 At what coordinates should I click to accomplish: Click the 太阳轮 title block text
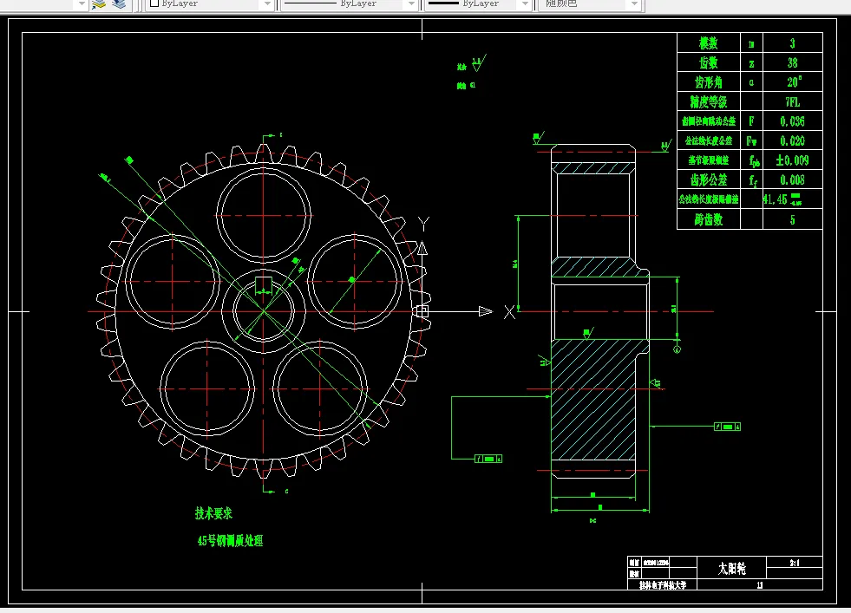731,569
